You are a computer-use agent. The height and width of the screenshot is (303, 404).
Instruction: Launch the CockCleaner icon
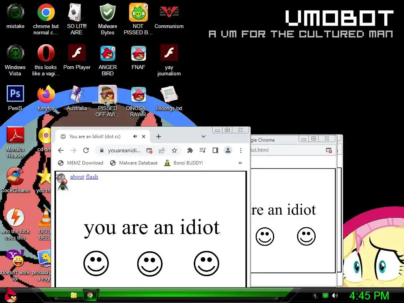pos(15,180)
